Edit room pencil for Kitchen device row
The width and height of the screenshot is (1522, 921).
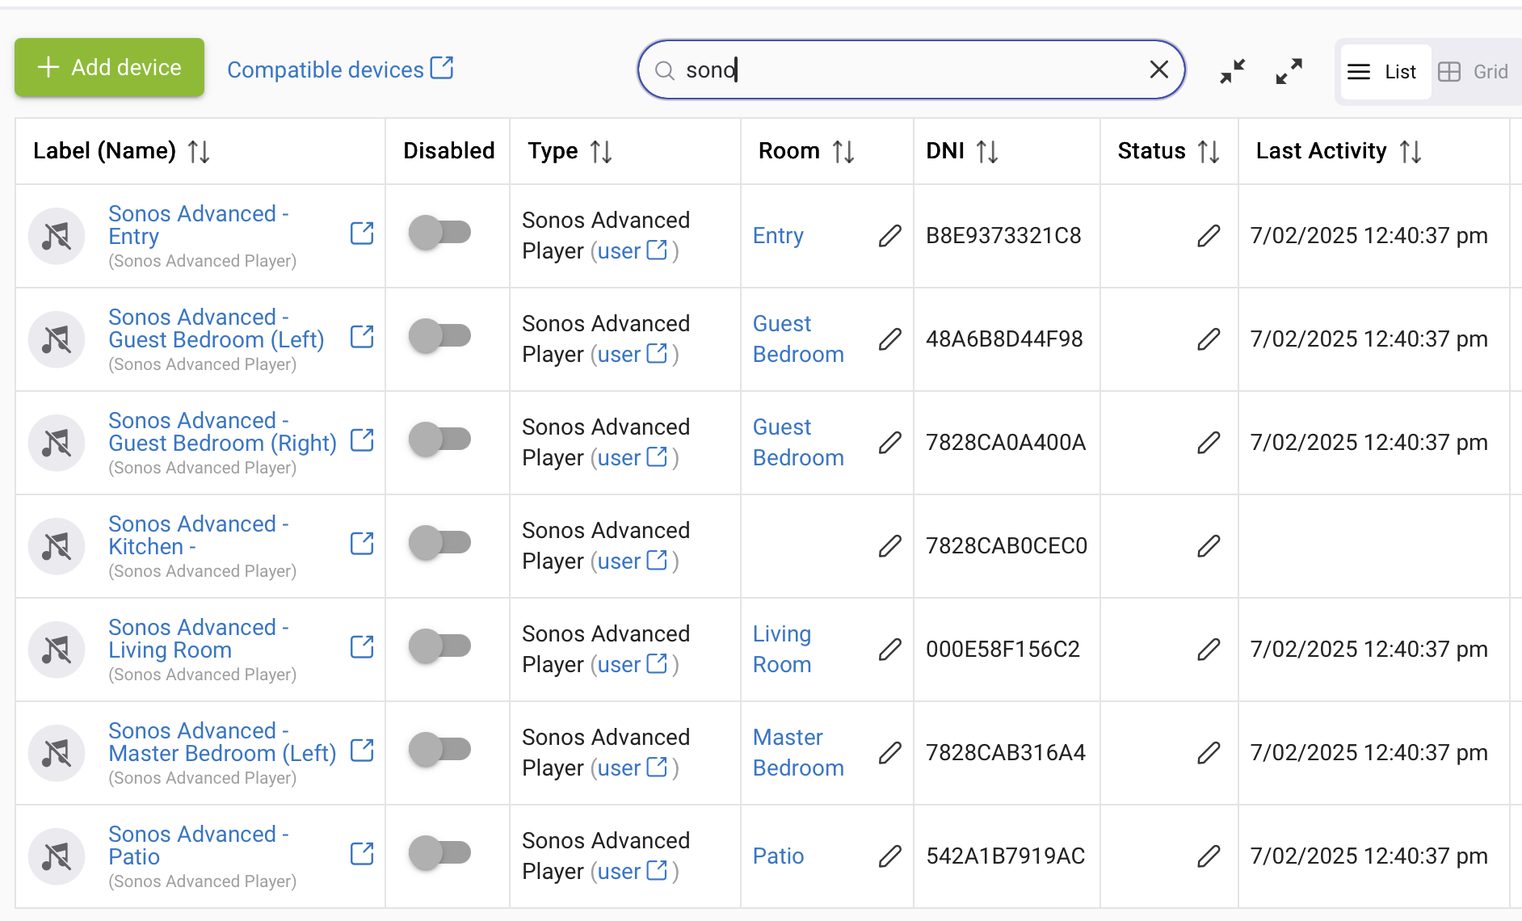[x=889, y=546]
